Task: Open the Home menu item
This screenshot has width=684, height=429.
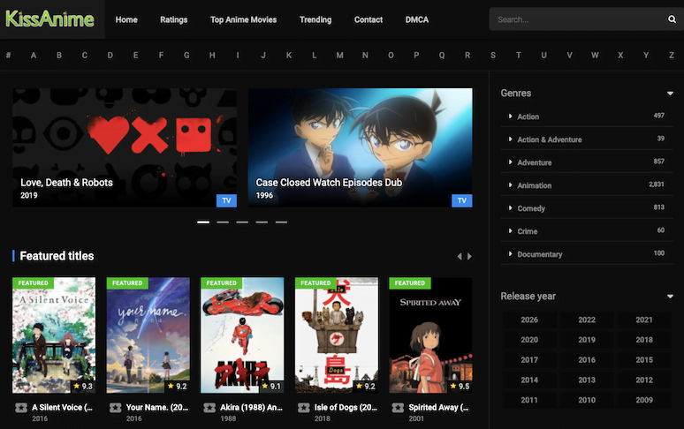Action: coord(126,19)
